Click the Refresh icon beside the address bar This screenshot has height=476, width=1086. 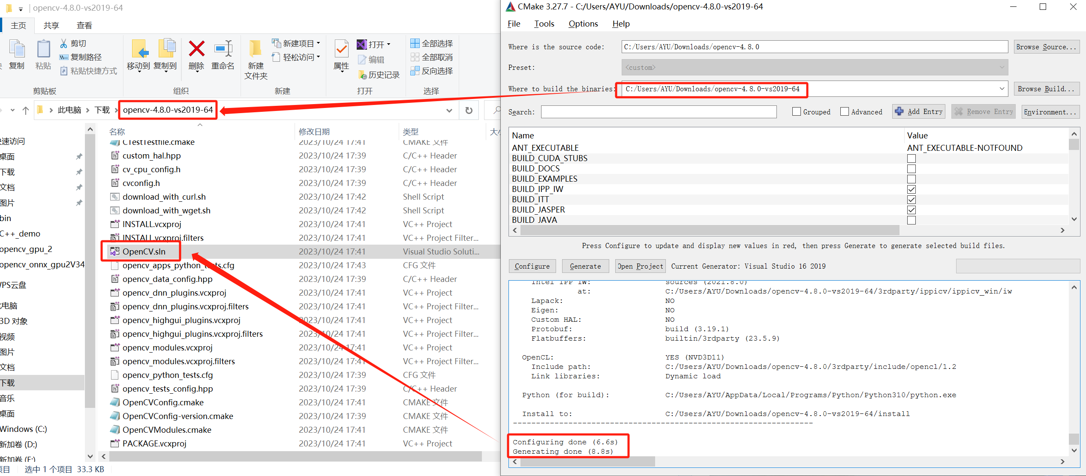[x=469, y=111]
